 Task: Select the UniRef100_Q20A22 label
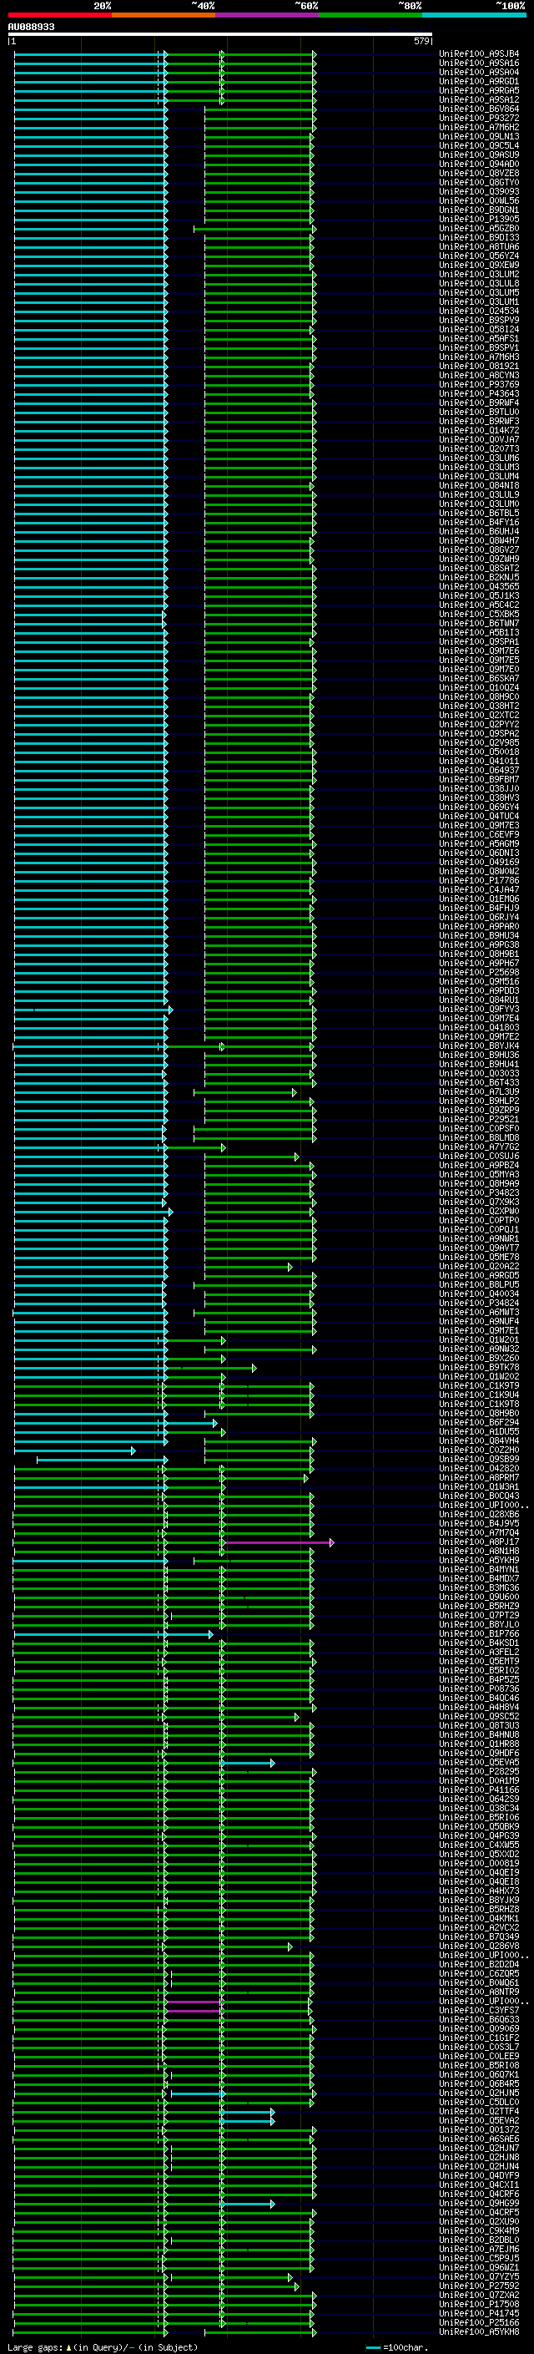479,1267
